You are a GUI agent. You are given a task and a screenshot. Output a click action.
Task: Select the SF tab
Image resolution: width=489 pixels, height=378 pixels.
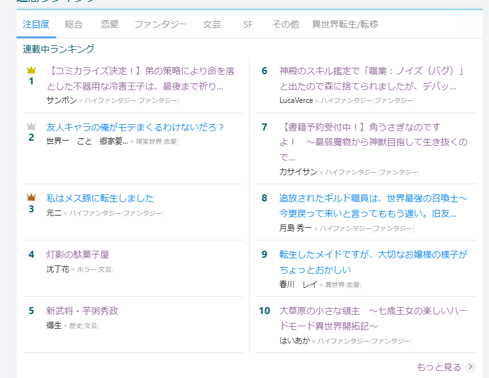pos(248,24)
